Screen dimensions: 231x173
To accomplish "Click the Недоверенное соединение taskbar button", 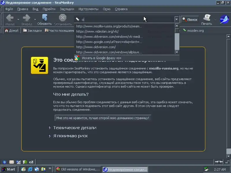I will pyautogui.click(x=125, y=169).
